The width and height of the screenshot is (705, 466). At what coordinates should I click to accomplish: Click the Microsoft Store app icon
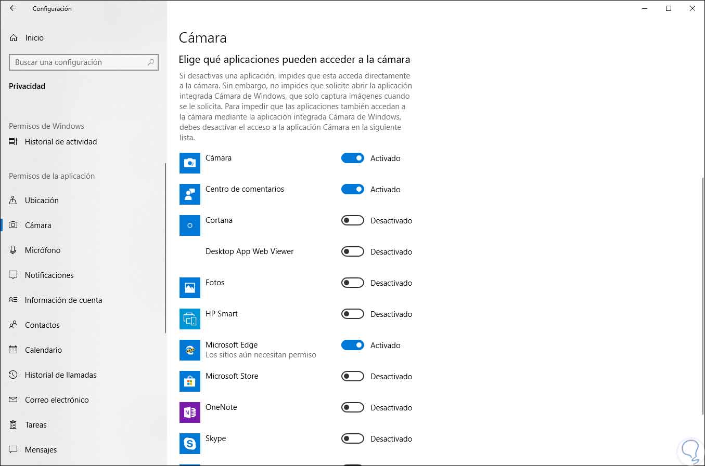[x=189, y=381]
